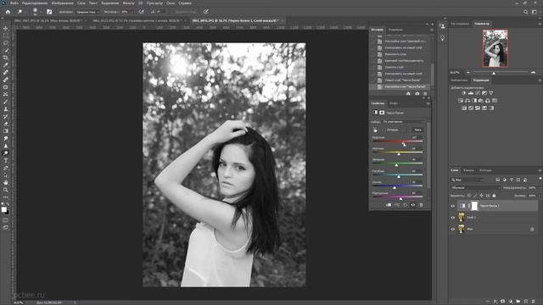Click the Navigator preview thumbnail

tap(495, 48)
